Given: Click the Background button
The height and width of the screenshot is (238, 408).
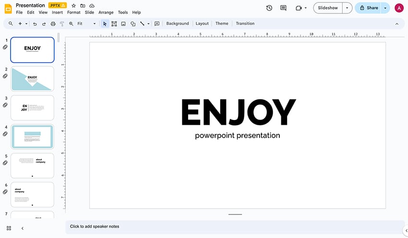Looking at the screenshot, I should click(x=178, y=24).
